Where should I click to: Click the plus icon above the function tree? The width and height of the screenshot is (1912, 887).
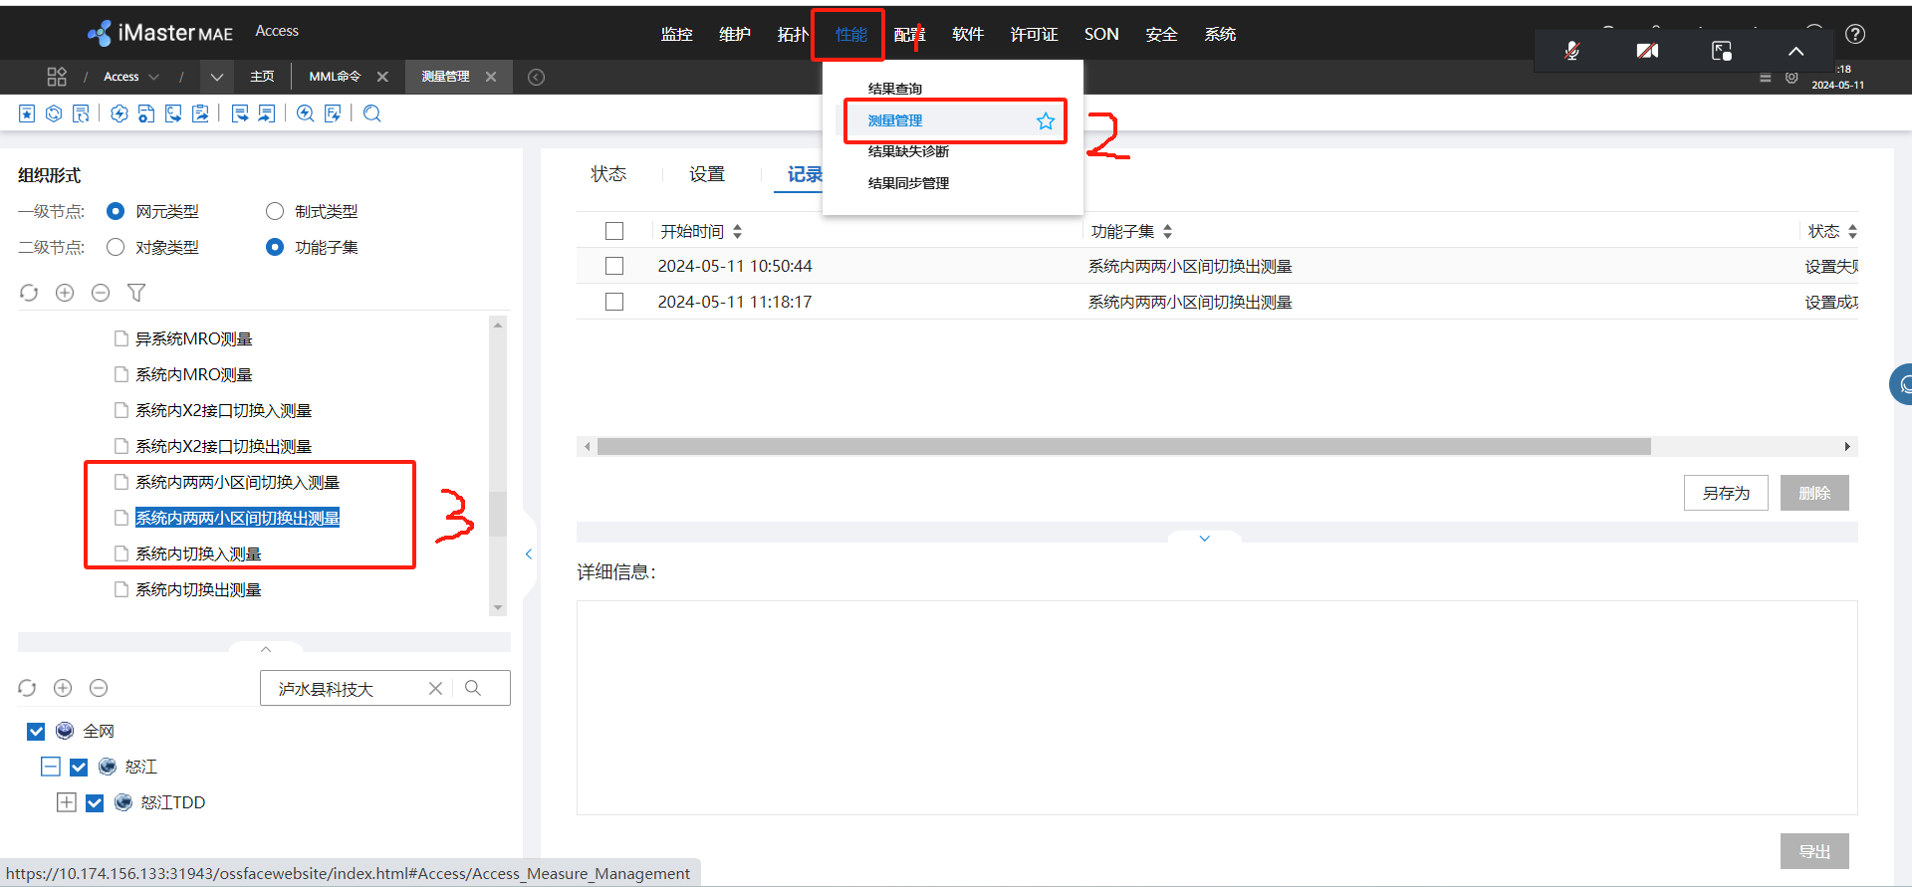[65, 293]
